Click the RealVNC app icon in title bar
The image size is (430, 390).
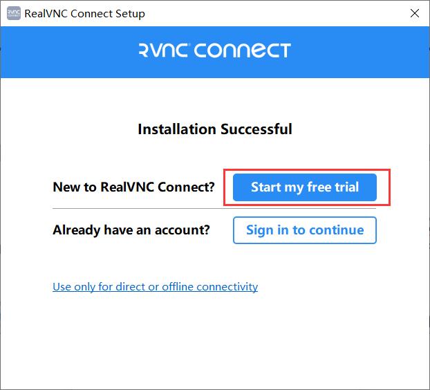(13, 13)
